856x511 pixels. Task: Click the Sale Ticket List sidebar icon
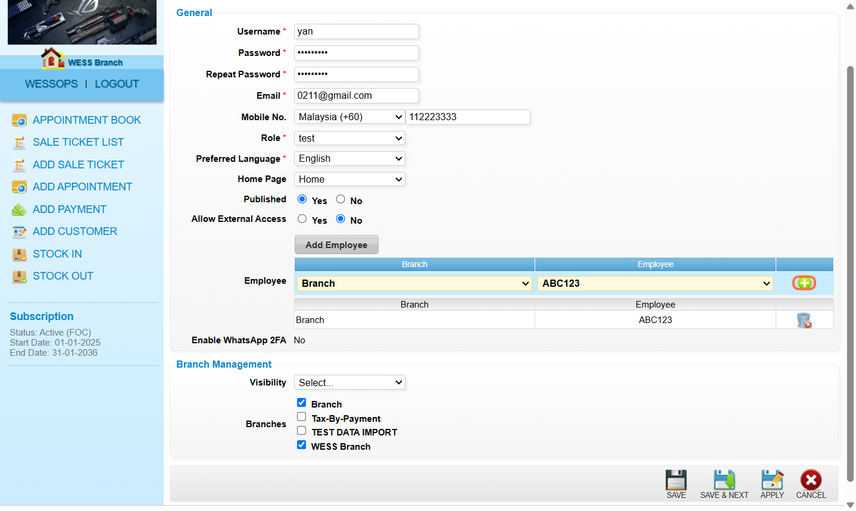point(20,143)
